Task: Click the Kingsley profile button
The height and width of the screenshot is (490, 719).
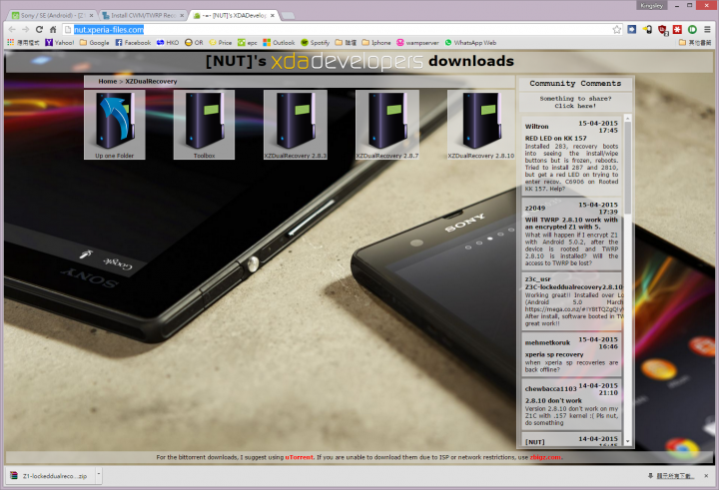Action: pyautogui.click(x=651, y=6)
